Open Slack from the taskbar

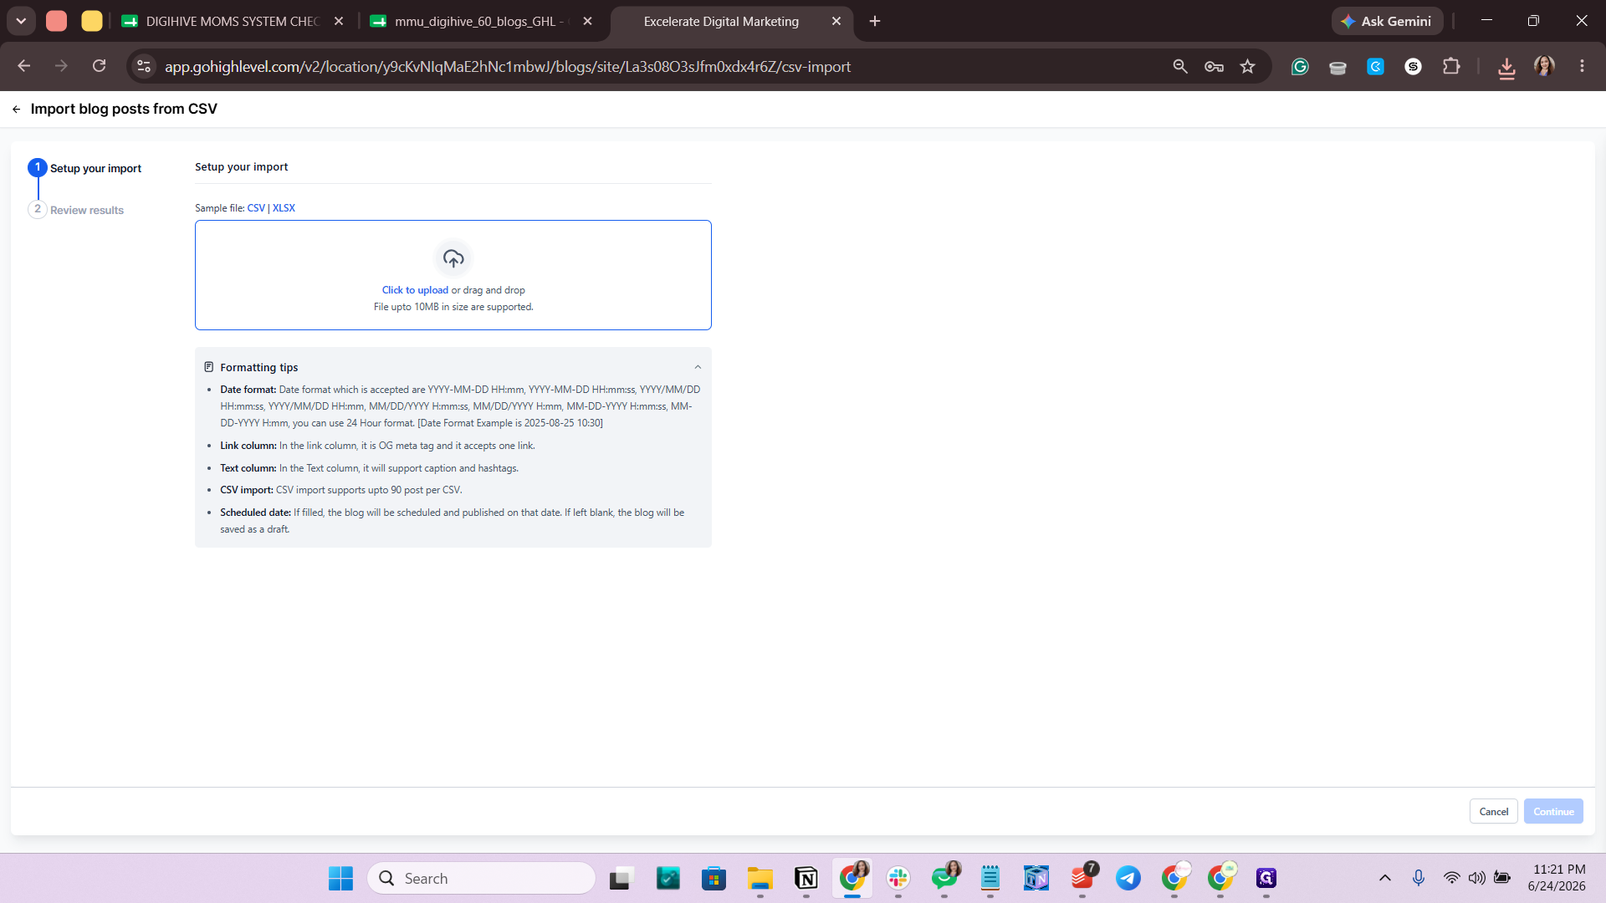click(x=898, y=878)
